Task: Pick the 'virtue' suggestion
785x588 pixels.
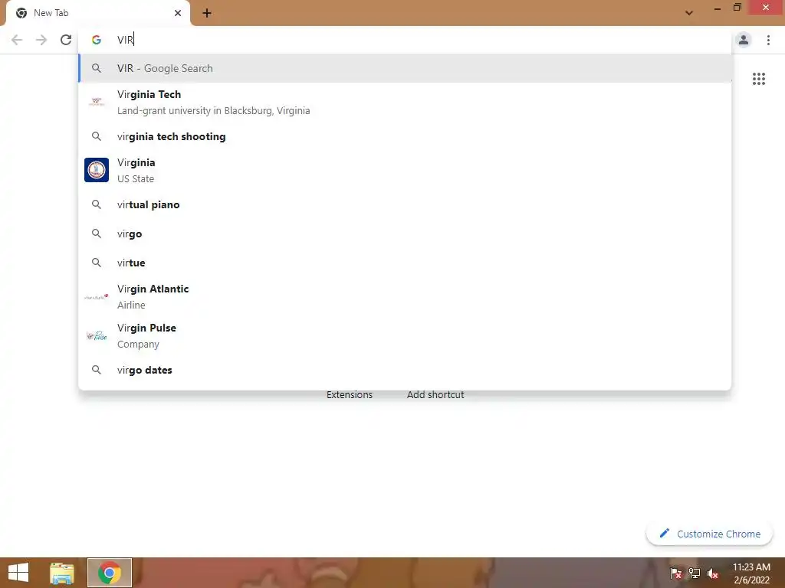Action: coord(405,263)
